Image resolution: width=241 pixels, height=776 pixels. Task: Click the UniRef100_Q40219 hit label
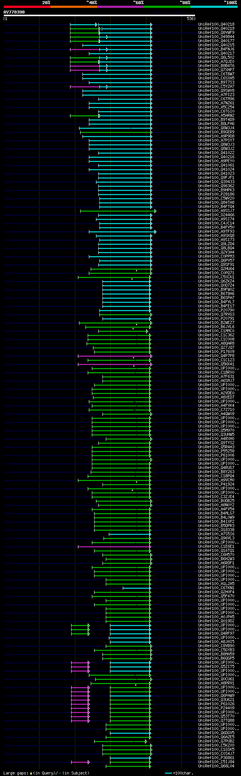[x=216, y=28]
